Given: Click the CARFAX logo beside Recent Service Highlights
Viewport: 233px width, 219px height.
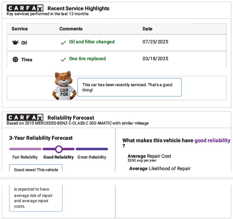Looking at the screenshot, I should (25, 8).
